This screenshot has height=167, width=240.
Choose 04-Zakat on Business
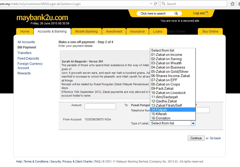[173, 67]
